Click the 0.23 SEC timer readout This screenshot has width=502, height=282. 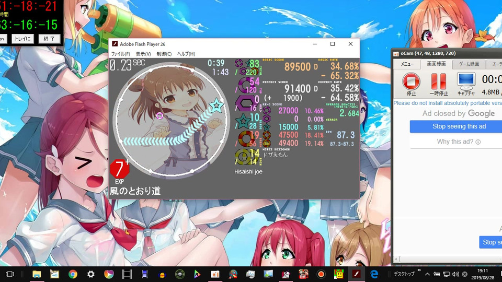pos(127,65)
